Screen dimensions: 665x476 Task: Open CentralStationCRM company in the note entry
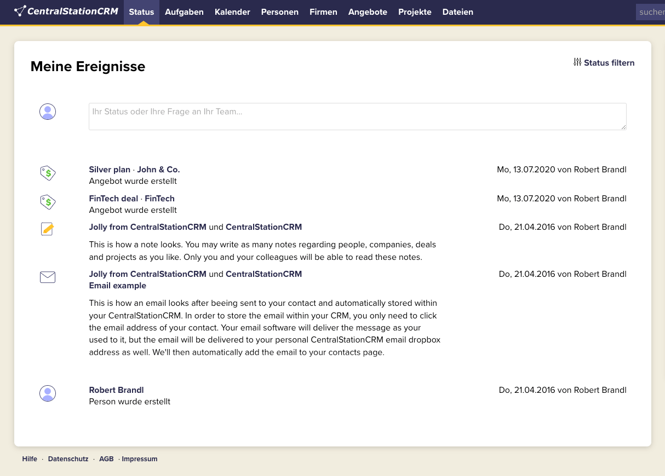tap(263, 227)
